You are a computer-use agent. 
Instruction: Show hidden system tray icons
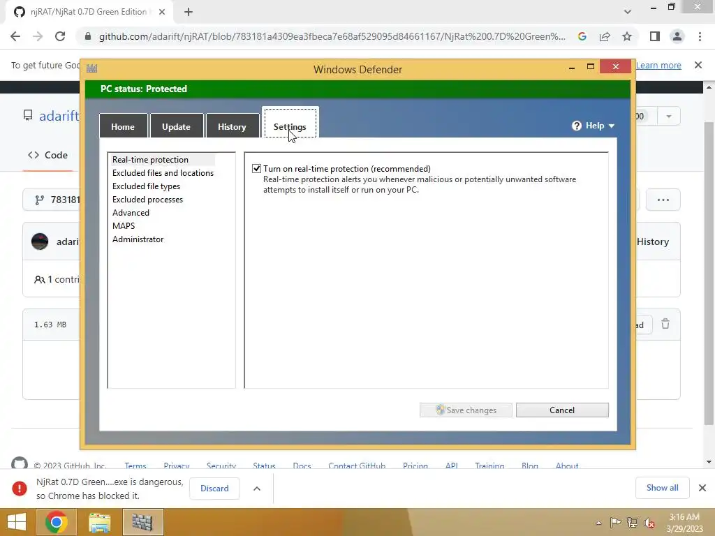(x=598, y=523)
